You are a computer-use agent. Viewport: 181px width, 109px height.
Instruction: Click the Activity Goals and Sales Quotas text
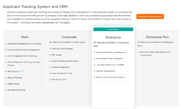pos(110,77)
